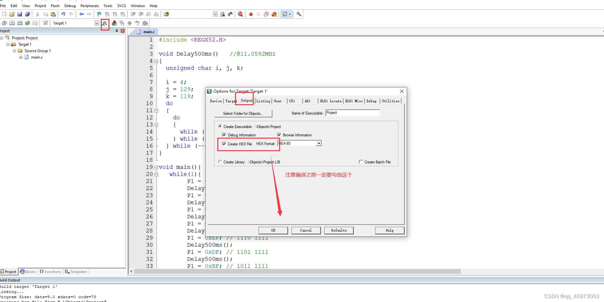The height and width of the screenshot is (302, 604).
Task: Paste from clipboard icon
Action: pyautogui.click(x=53, y=14)
